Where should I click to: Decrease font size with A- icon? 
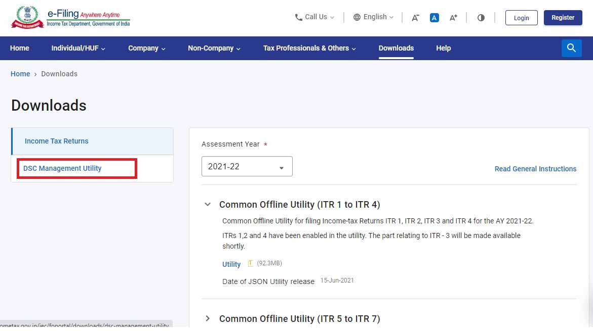coord(415,18)
